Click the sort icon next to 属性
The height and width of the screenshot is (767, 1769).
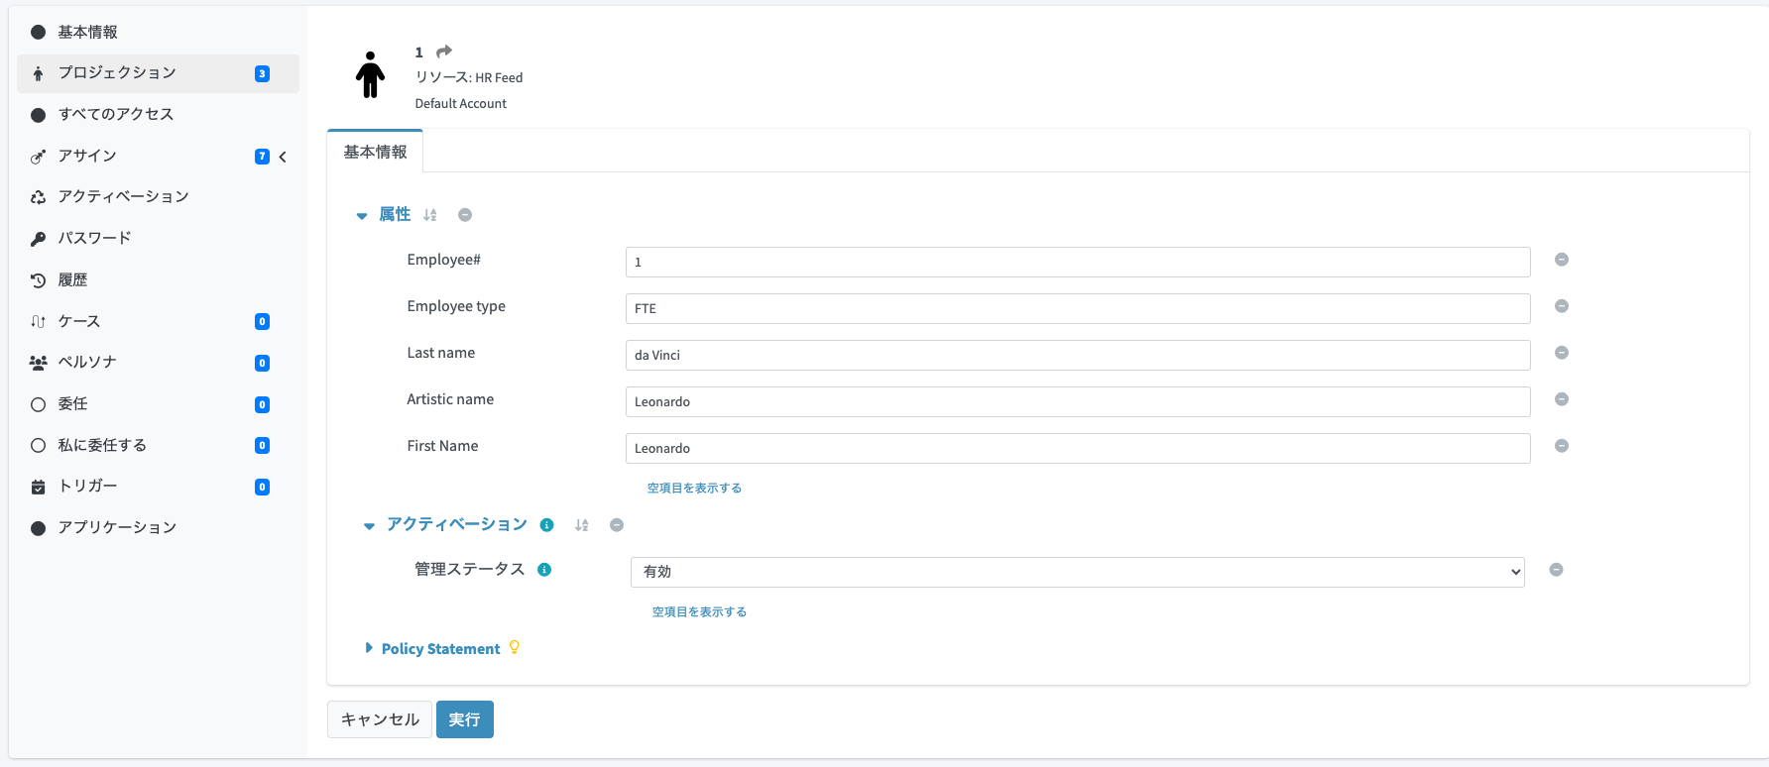(x=430, y=215)
